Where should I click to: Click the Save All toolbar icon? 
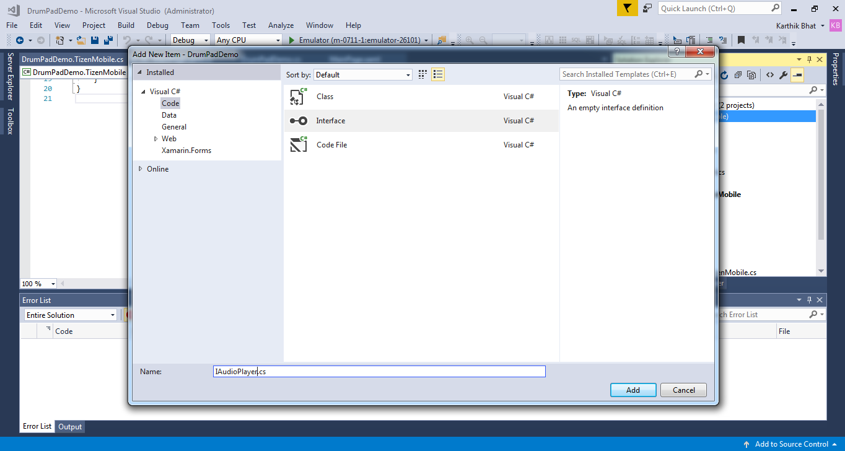pyautogui.click(x=108, y=40)
